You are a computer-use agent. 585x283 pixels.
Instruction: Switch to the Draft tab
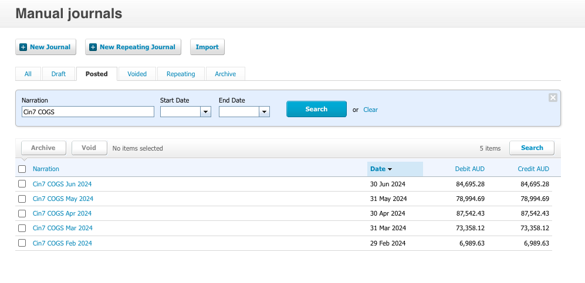tap(59, 74)
